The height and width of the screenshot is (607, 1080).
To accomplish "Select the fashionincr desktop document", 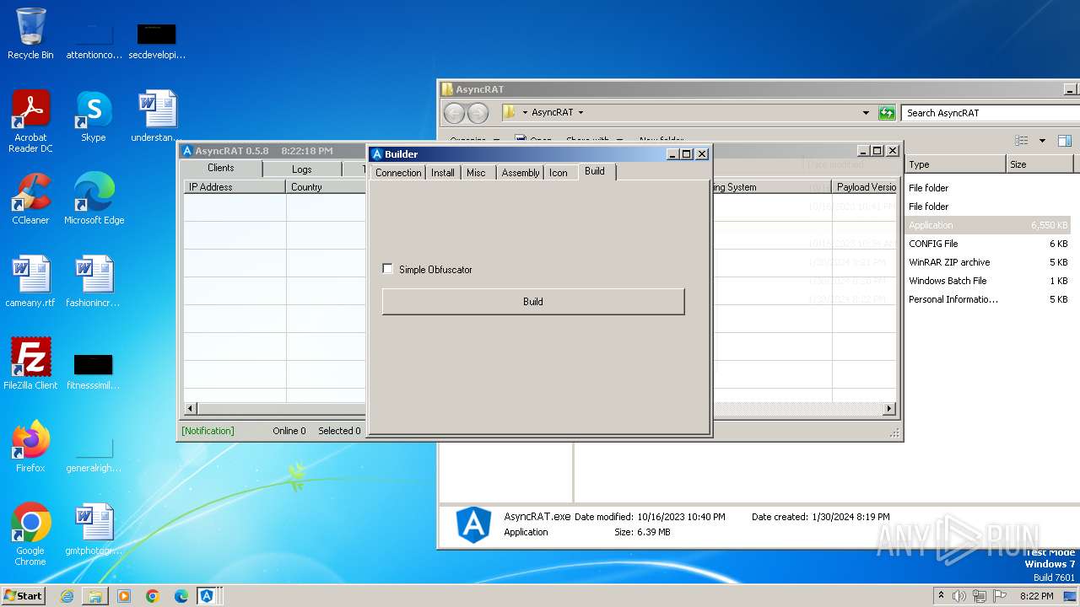I will coord(94,282).
